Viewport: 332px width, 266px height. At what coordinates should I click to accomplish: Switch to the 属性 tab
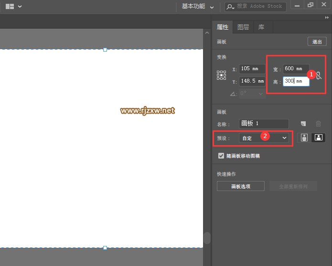[x=223, y=27]
